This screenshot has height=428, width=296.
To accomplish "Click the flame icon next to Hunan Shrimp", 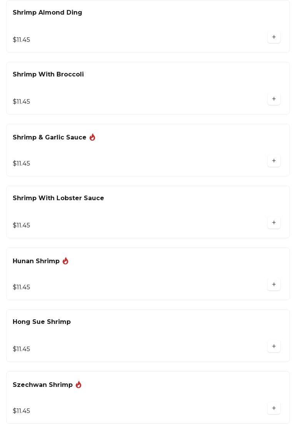I will [x=65, y=261].
